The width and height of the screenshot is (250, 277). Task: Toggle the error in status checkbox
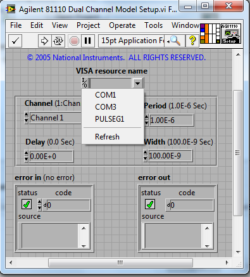(27, 204)
